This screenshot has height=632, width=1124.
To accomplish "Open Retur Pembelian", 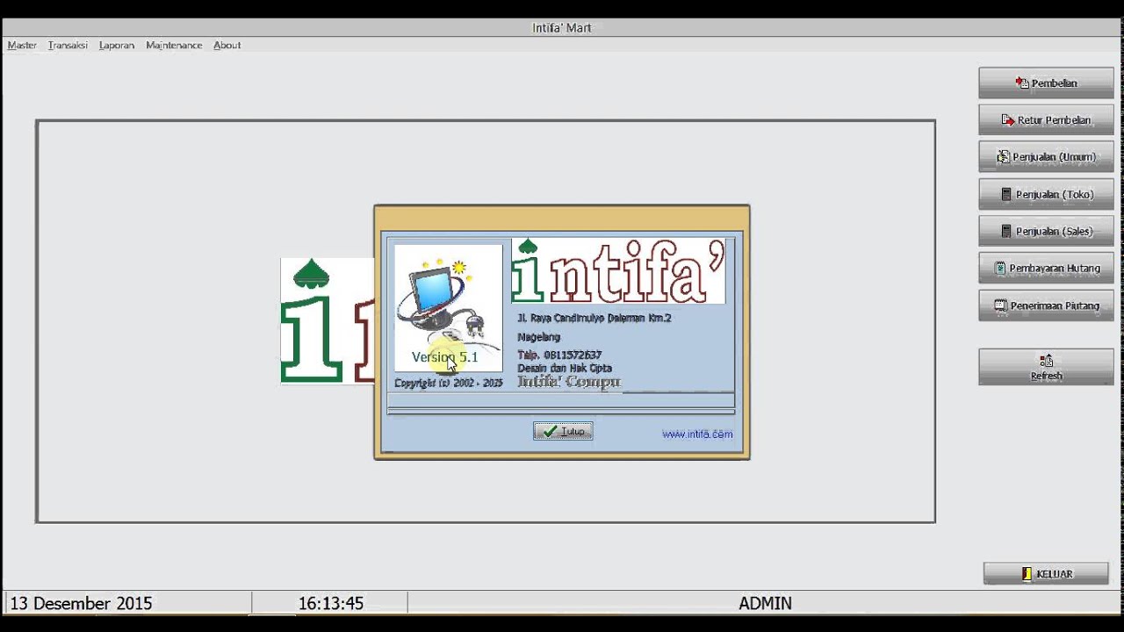I will click(x=1046, y=120).
